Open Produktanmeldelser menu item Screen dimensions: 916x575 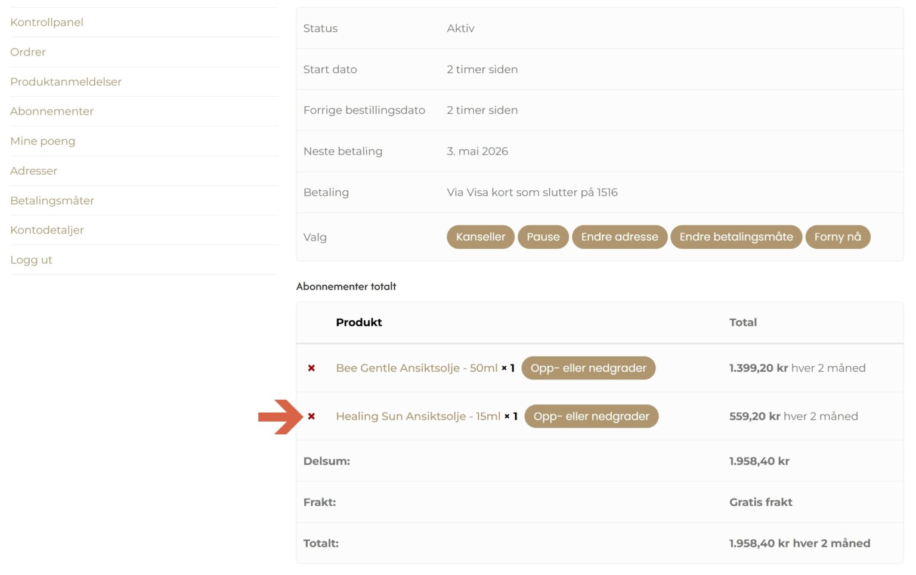[x=66, y=82]
